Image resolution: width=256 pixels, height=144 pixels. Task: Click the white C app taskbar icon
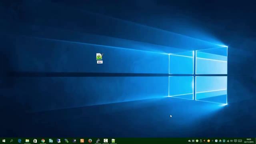click(x=106, y=140)
